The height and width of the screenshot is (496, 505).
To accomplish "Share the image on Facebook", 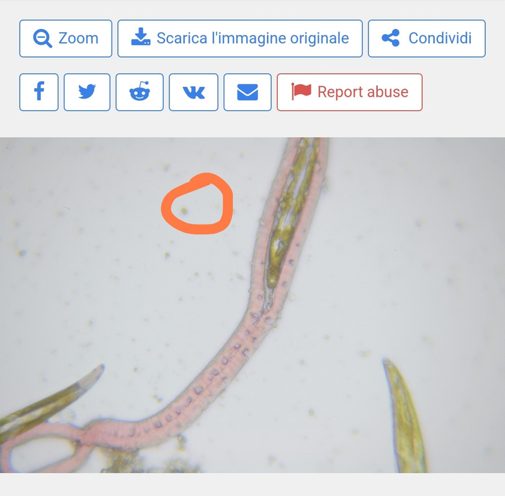I will (39, 92).
